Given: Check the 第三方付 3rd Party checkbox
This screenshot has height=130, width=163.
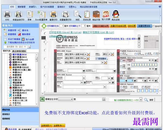Looking at the screenshot, I should point(143,87).
